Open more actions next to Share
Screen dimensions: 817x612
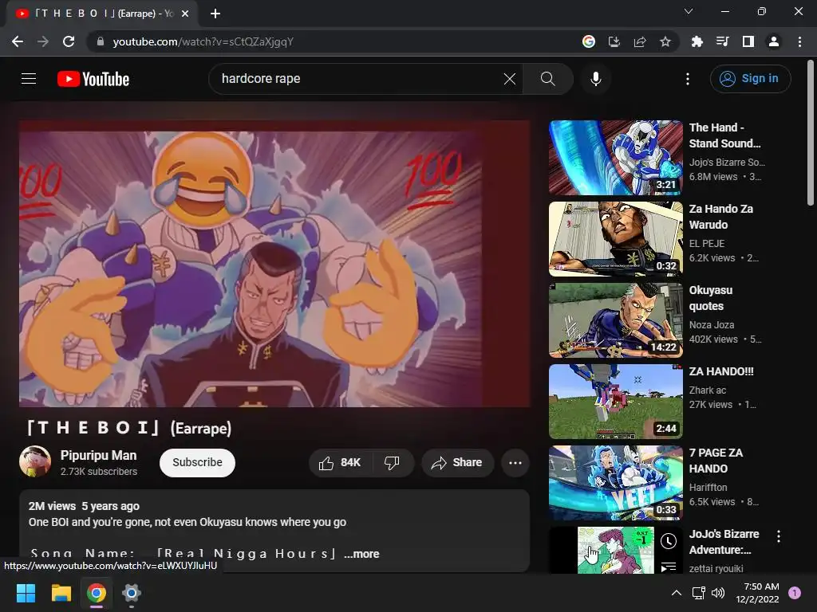pos(515,463)
